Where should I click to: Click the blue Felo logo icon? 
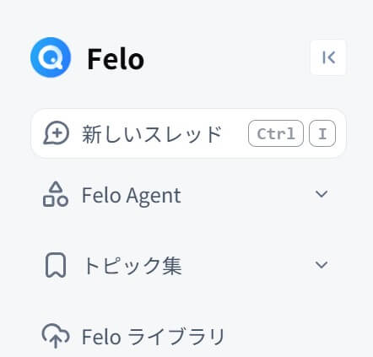[51, 57]
